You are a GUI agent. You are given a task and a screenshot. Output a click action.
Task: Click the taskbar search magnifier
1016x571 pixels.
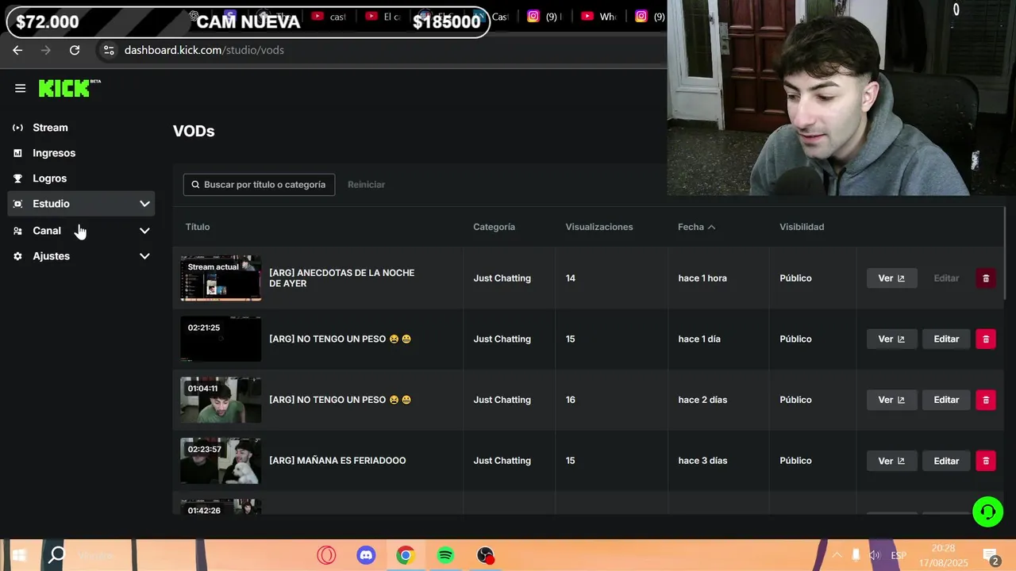coord(57,555)
